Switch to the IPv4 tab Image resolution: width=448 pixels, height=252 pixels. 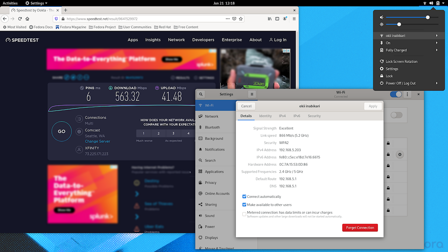(x=282, y=116)
